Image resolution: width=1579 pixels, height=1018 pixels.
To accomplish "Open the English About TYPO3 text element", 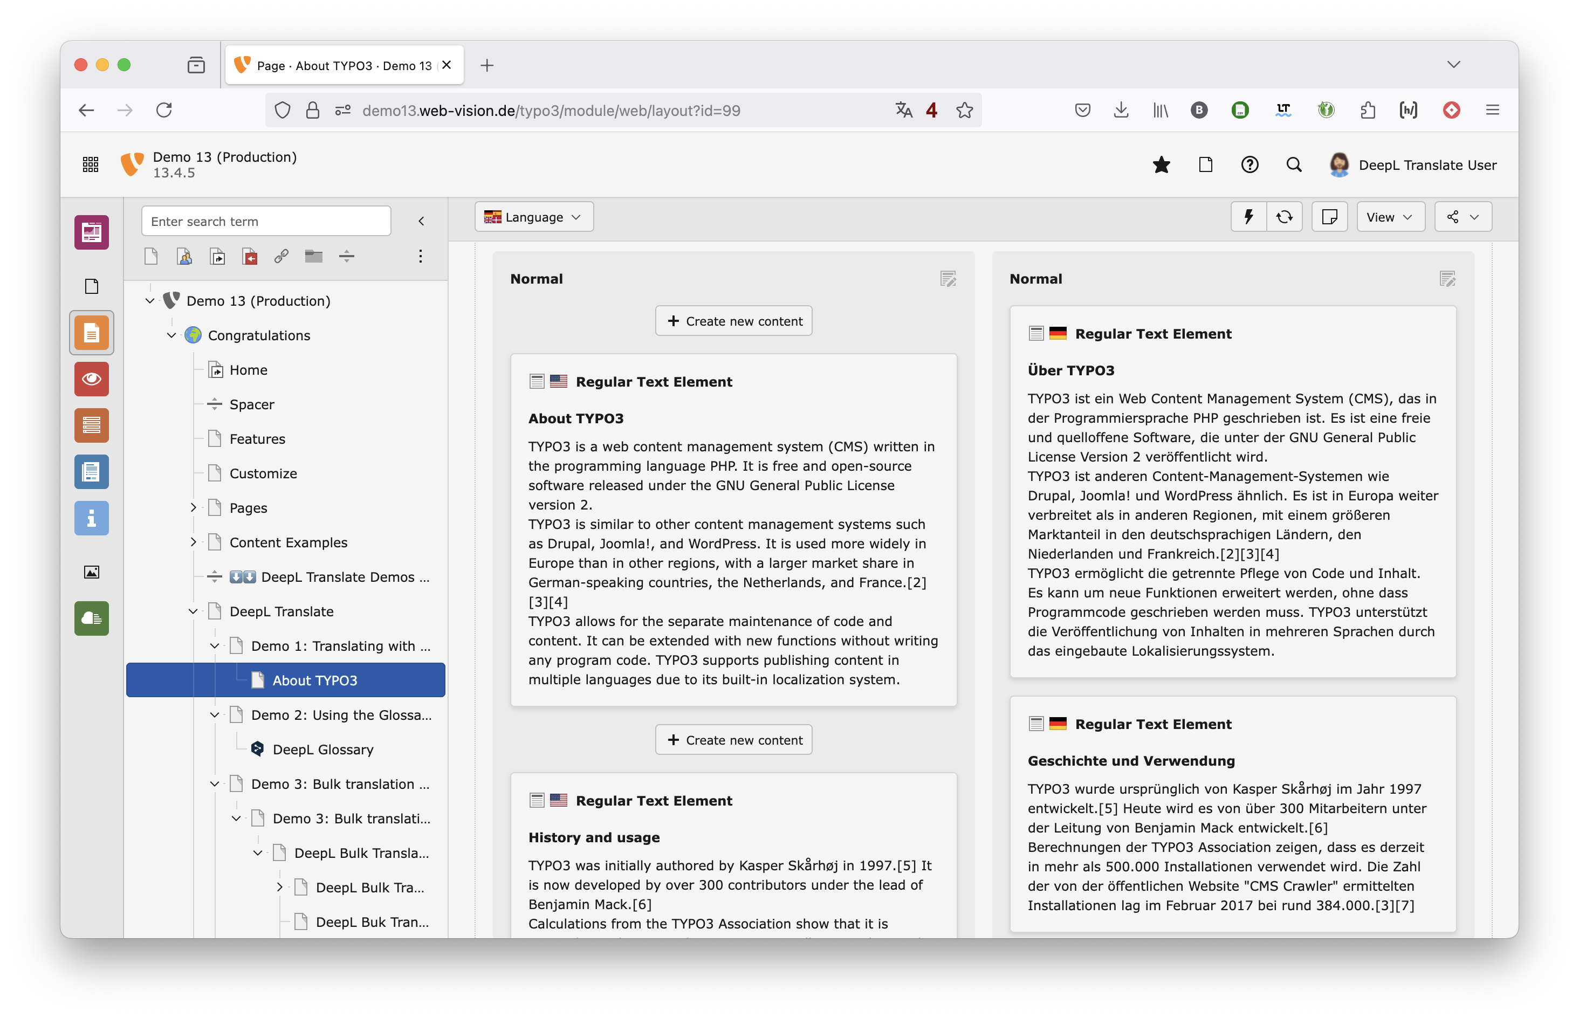I will click(733, 530).
